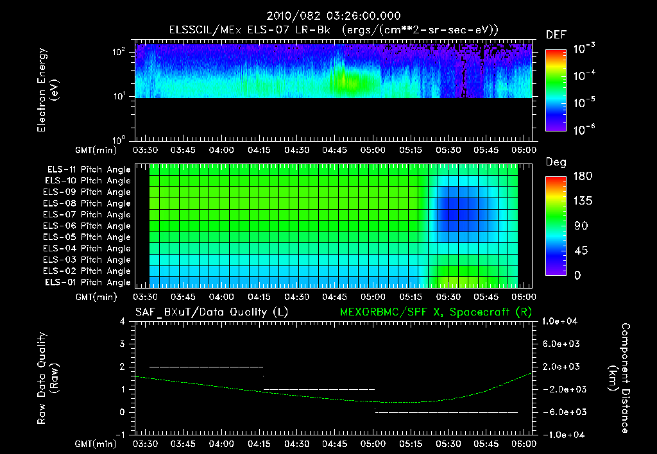This screenshot has width=657, height=454.
Task: Click the green MEXORBMC/SPF X, Spacecraft (R) title
Action: pyautogui.click(x=436, y=312)
